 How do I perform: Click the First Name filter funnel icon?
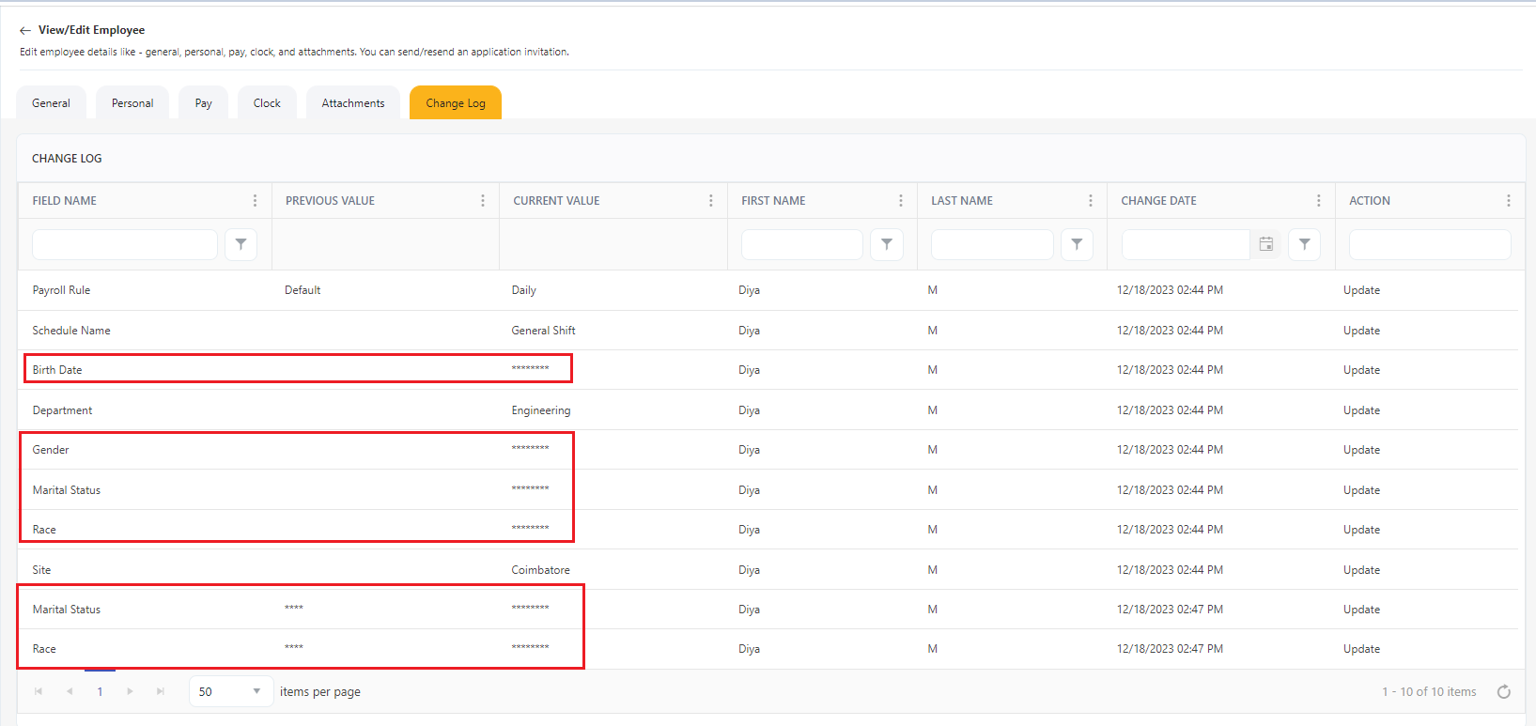[886, 244]
